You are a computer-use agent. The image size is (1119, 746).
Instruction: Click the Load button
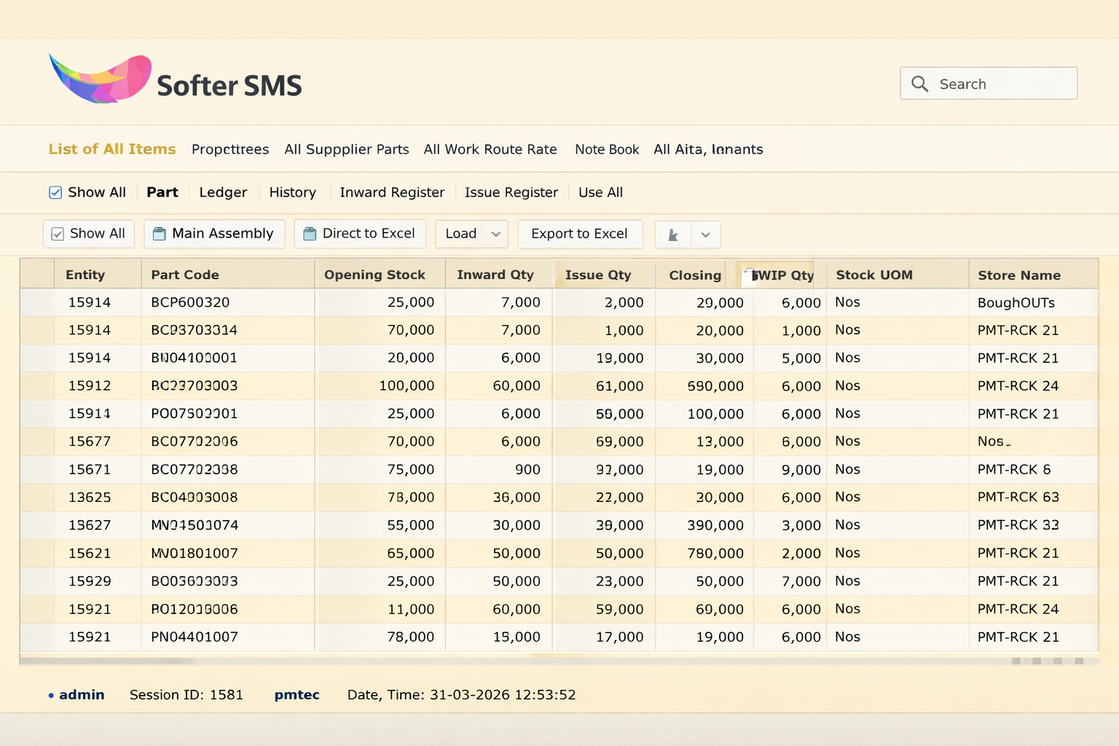[461, 234]
